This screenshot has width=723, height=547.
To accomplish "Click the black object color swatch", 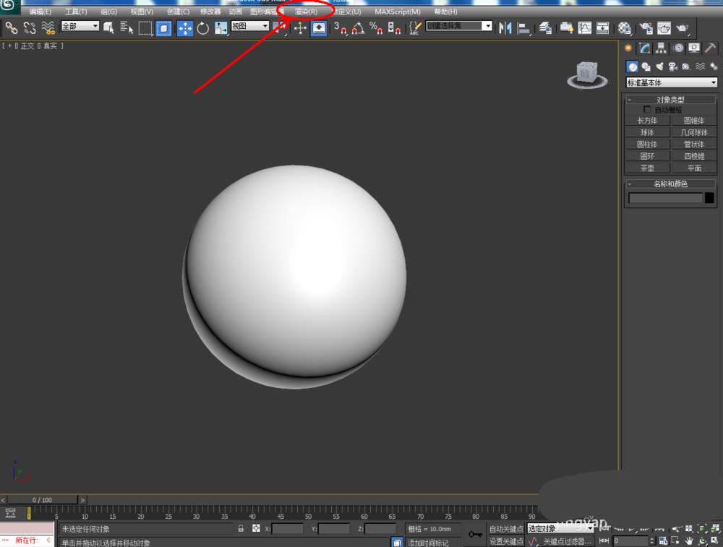I will [709, 198].
